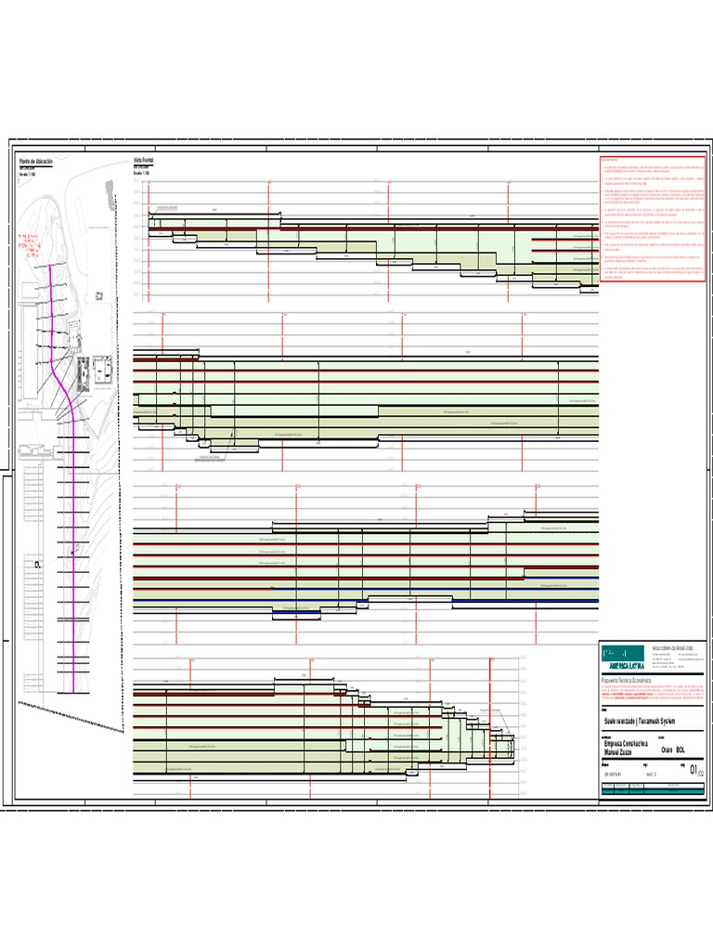Click the "Suelo reforzado | Terramesh System" title
Screen dimensions: 713x951
(x=639, y=721)
